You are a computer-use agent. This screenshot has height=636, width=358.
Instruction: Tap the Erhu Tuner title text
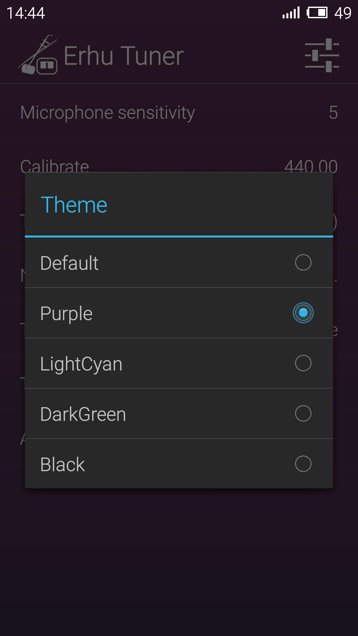pyautogui.click(x=124, y=56)
